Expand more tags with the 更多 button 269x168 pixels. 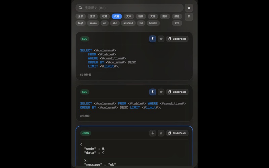(x=177, y=23)
